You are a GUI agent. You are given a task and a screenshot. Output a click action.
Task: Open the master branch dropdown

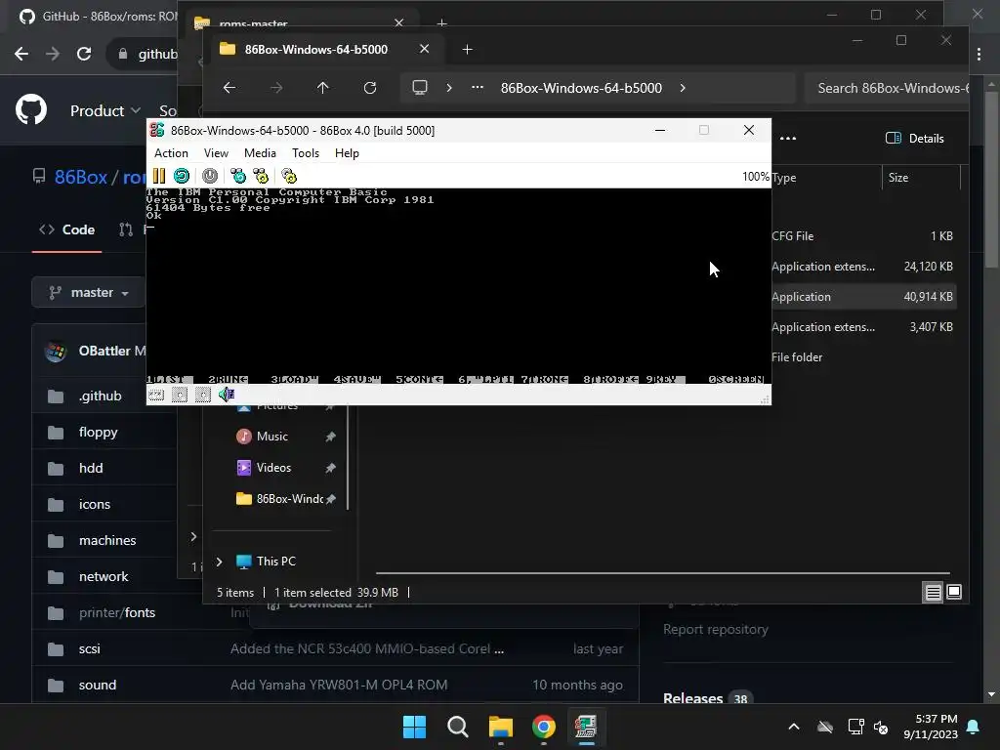89,292
